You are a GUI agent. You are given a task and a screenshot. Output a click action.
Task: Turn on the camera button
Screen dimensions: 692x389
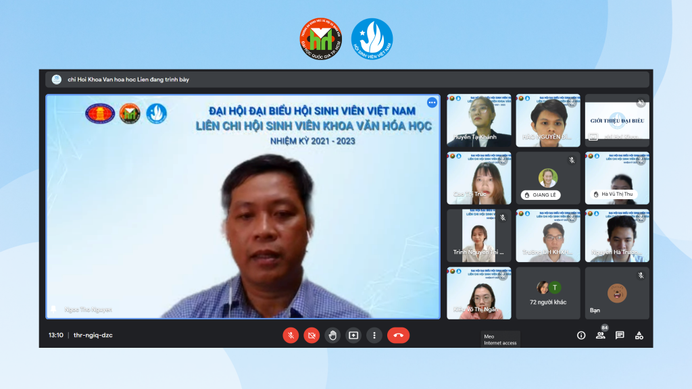312,335
